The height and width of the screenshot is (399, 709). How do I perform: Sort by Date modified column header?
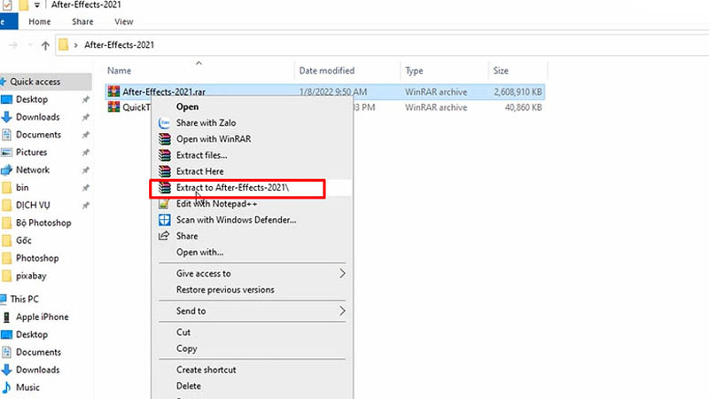326,71
